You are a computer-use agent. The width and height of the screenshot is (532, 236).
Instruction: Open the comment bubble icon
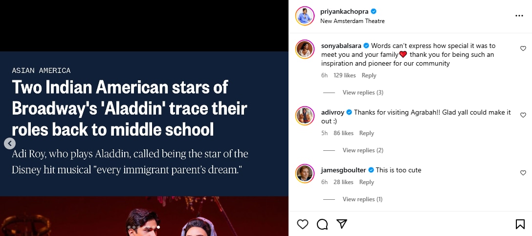pos(322,224)
